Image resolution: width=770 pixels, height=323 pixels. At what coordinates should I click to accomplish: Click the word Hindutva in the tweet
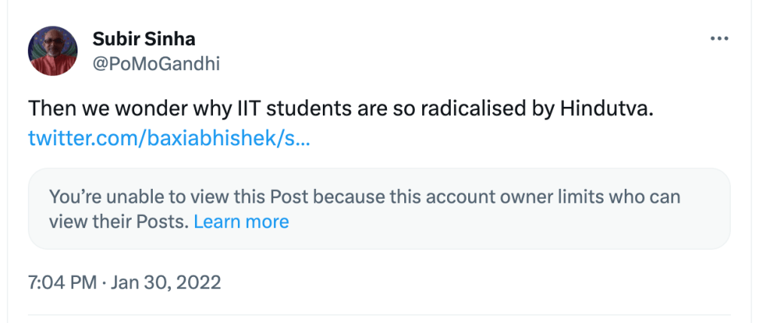[x=606, y=108]
